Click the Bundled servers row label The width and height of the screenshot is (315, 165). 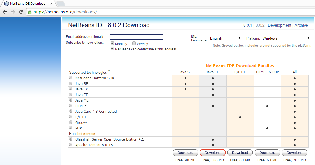[82, 134]
